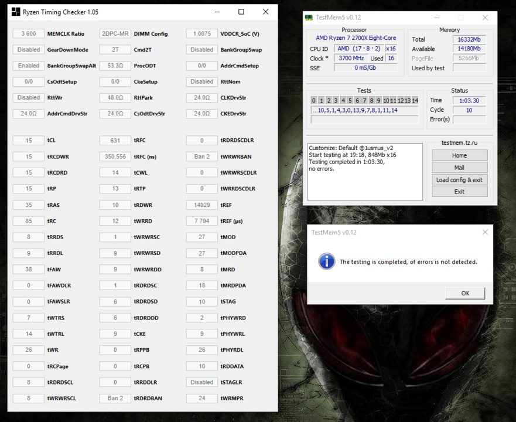
Task: Click the Status Time value 1:03.30
Action: pos(469,100)
